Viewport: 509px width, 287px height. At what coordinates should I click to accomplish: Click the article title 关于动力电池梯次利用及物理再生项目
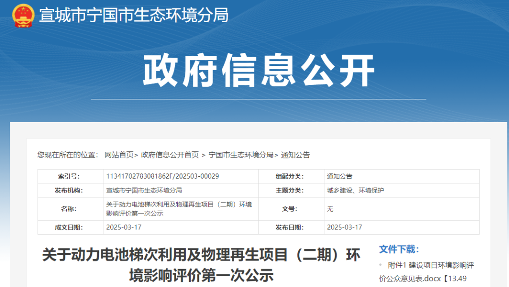(x=201, y=265)
